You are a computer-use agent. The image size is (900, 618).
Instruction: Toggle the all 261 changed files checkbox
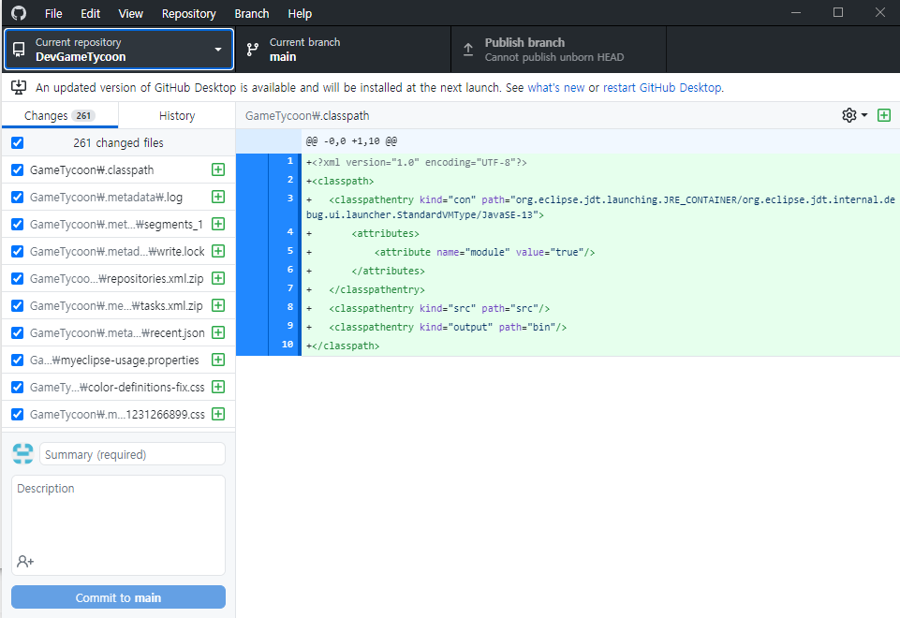(x=18, y=142)
